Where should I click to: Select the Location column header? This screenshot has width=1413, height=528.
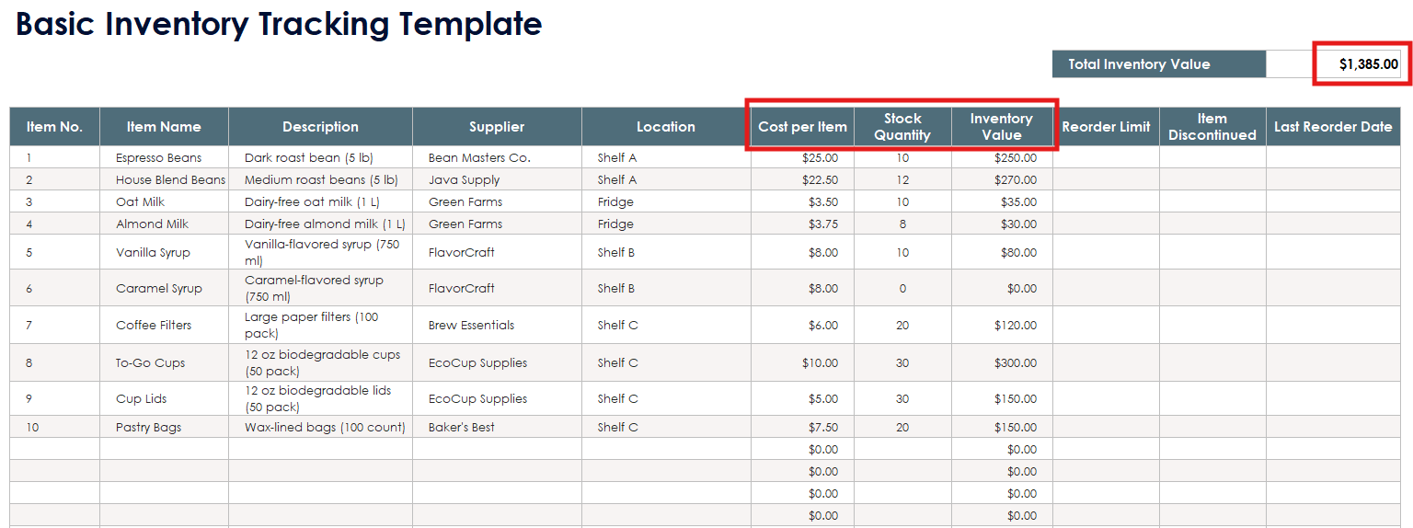(x=666, y=127)
